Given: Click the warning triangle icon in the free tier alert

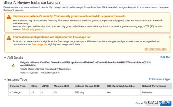Looking at the screenshot, I should tap(9, 38).
